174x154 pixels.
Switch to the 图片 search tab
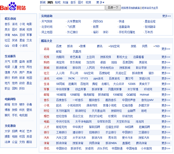(x=81, y=2)
